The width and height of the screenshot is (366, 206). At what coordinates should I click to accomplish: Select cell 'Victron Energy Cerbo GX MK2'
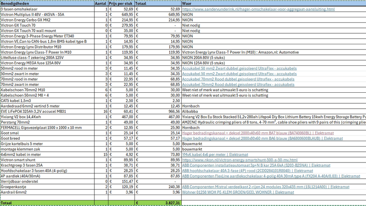[48, 20]
